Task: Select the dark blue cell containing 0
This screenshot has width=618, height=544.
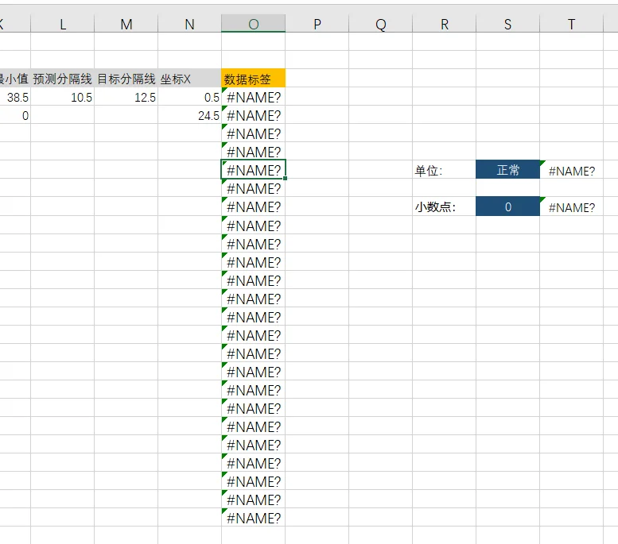Action: pyautogui.click(x=507, y=206)
